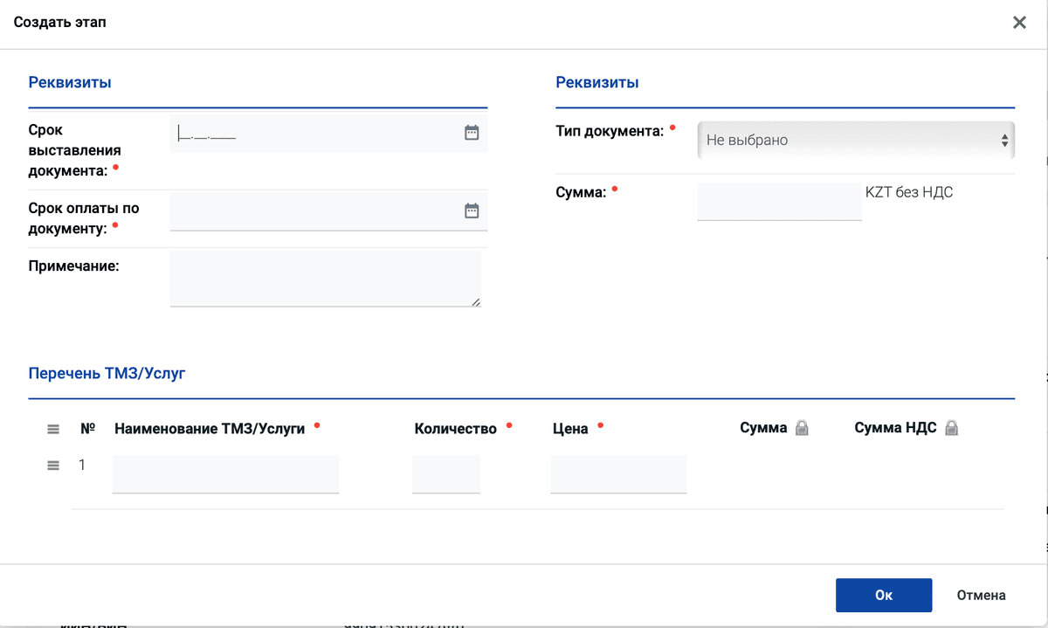
Task: Click the row 1 drag handle icon
Action: 53,466
